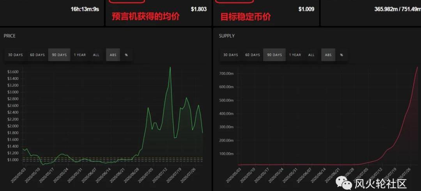The image size is (421, 191).
Task: Click the top end of the red supply curve
Action: click(x=417, y=67)
